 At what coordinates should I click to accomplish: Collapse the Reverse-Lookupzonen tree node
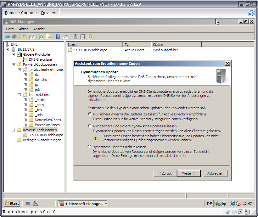pyautogui.click(x=14, y=130)
